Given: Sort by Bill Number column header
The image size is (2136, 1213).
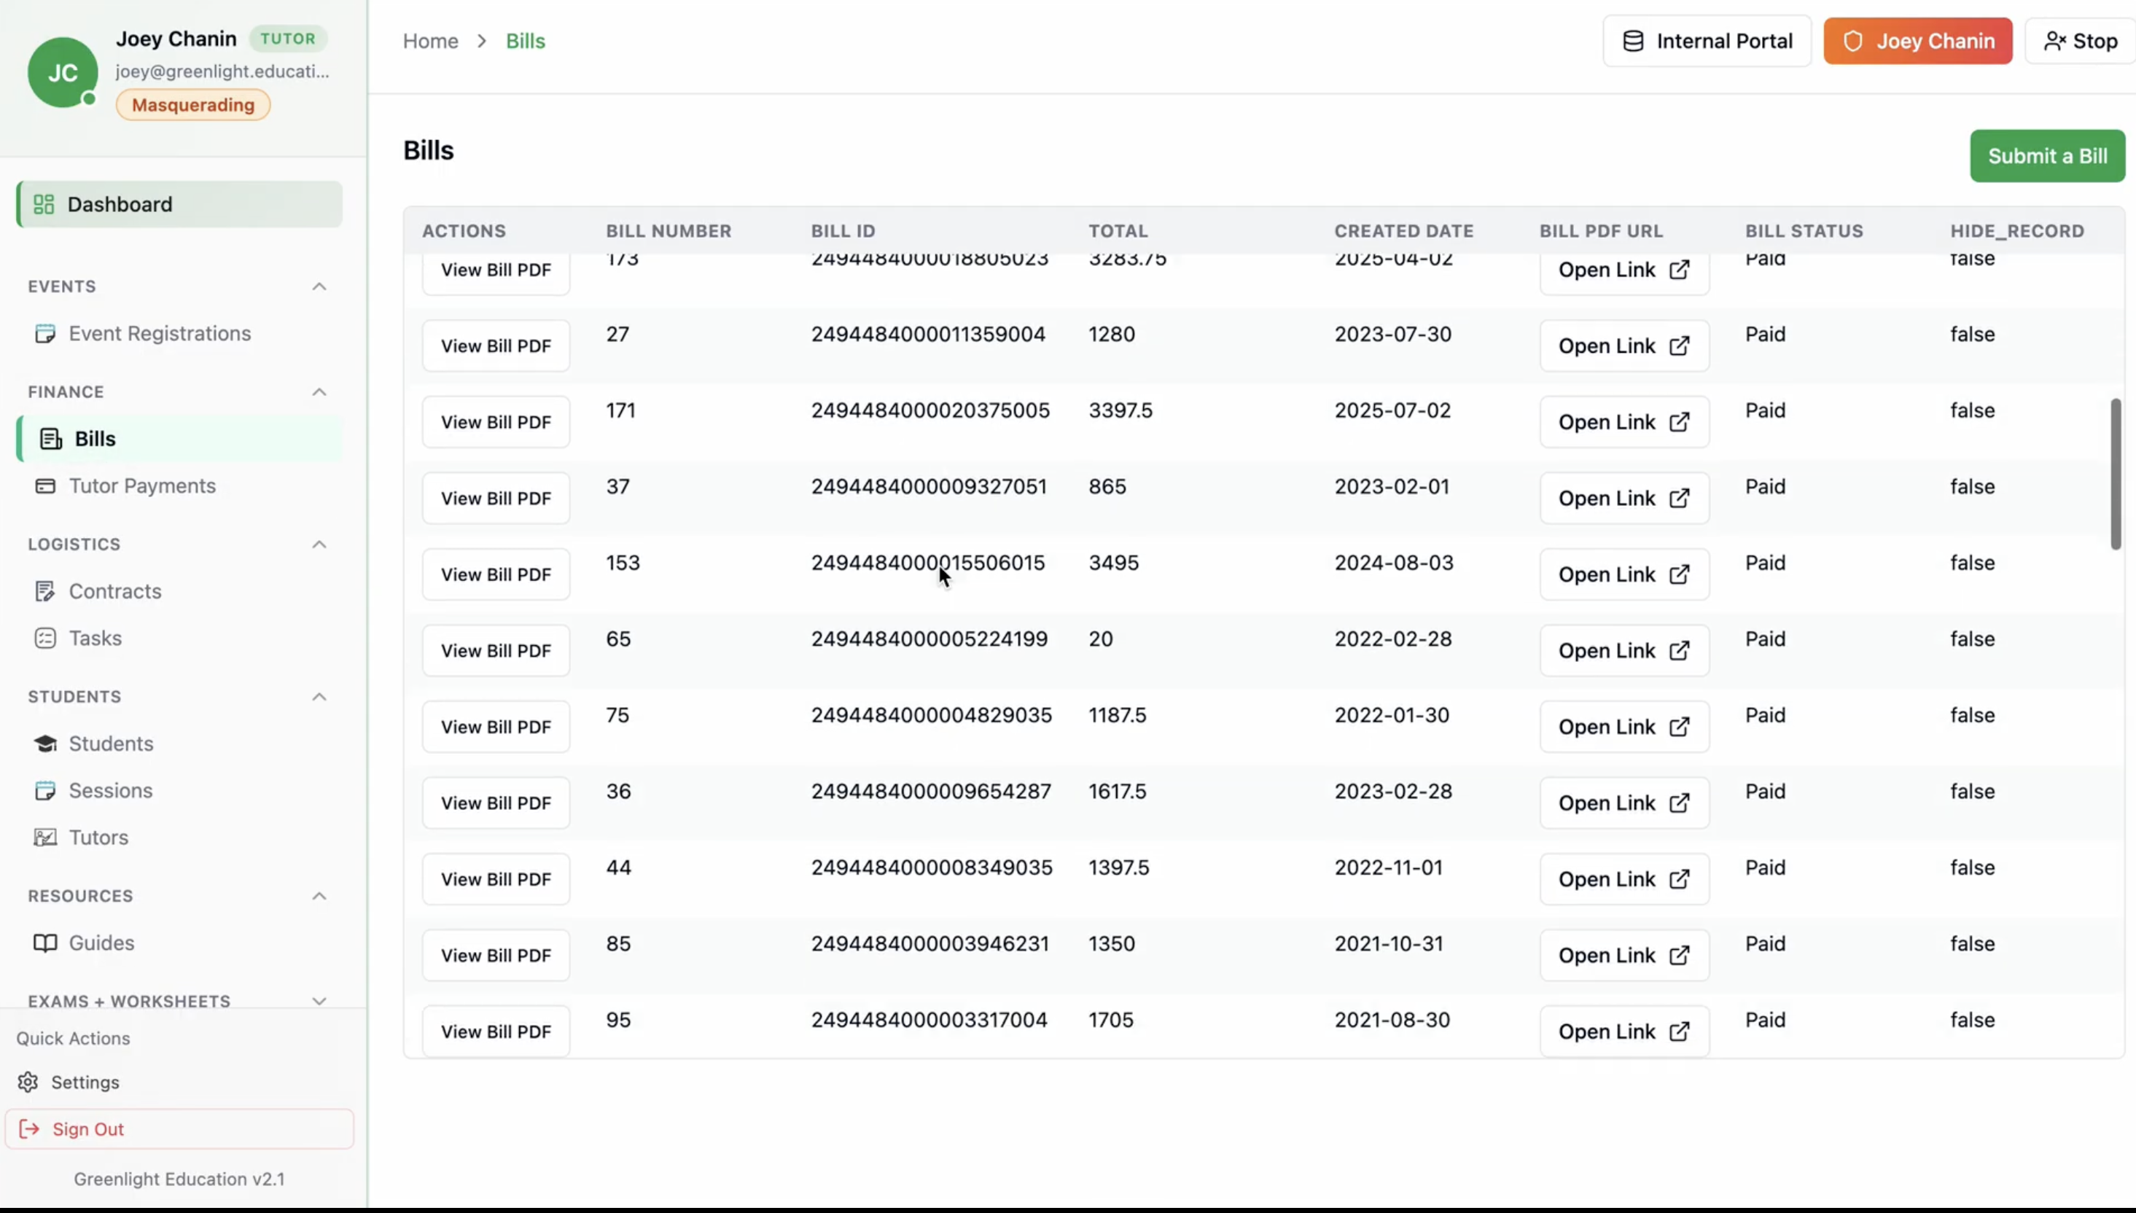Looking at the screenshot, I should click(x=668, y=231).
